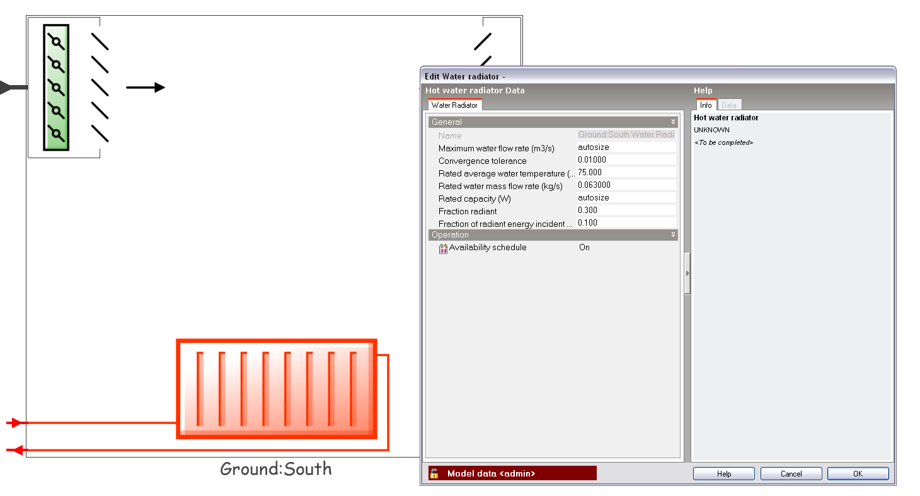Click the black airflow arrow in the zone

[x=146, y=88]
